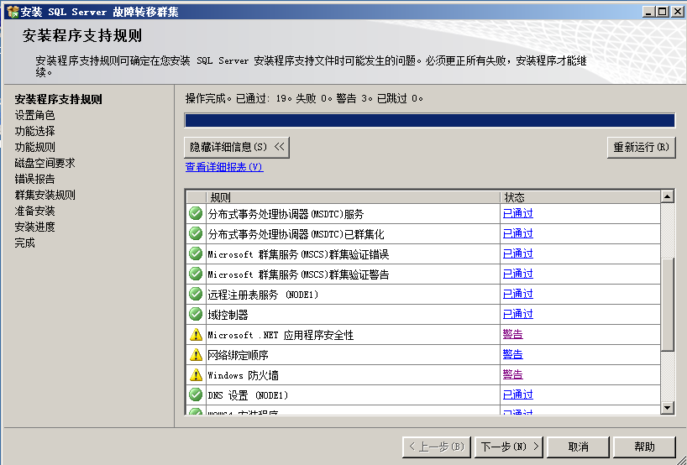Image resolution: width=687 pixels, height=465 pixels.
Task: Open the 查看详细报表(V) link
Action: click(x=224, y=167)
